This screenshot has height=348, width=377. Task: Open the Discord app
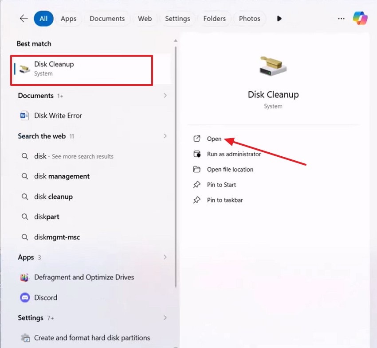tap(46, 298)
